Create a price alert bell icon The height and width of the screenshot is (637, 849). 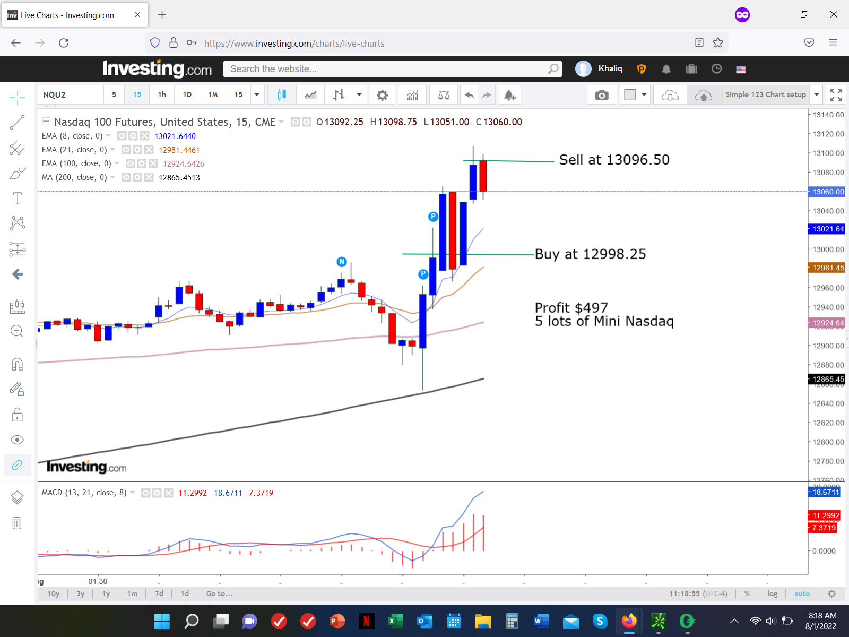coord(510,95)
